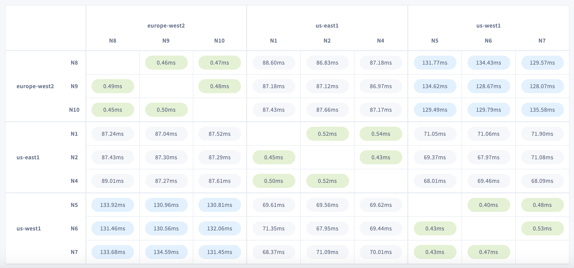Image resolution: width=574 pixels, height=268 pixels.
Task: Click the us-west1 column header
Action: click(488, 26)
